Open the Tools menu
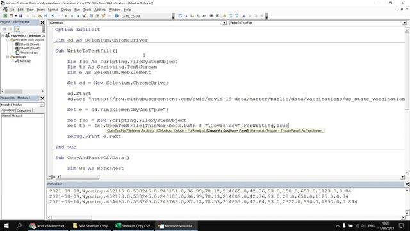The height and width of the screenshot is (231, 410). pos(87,10)
